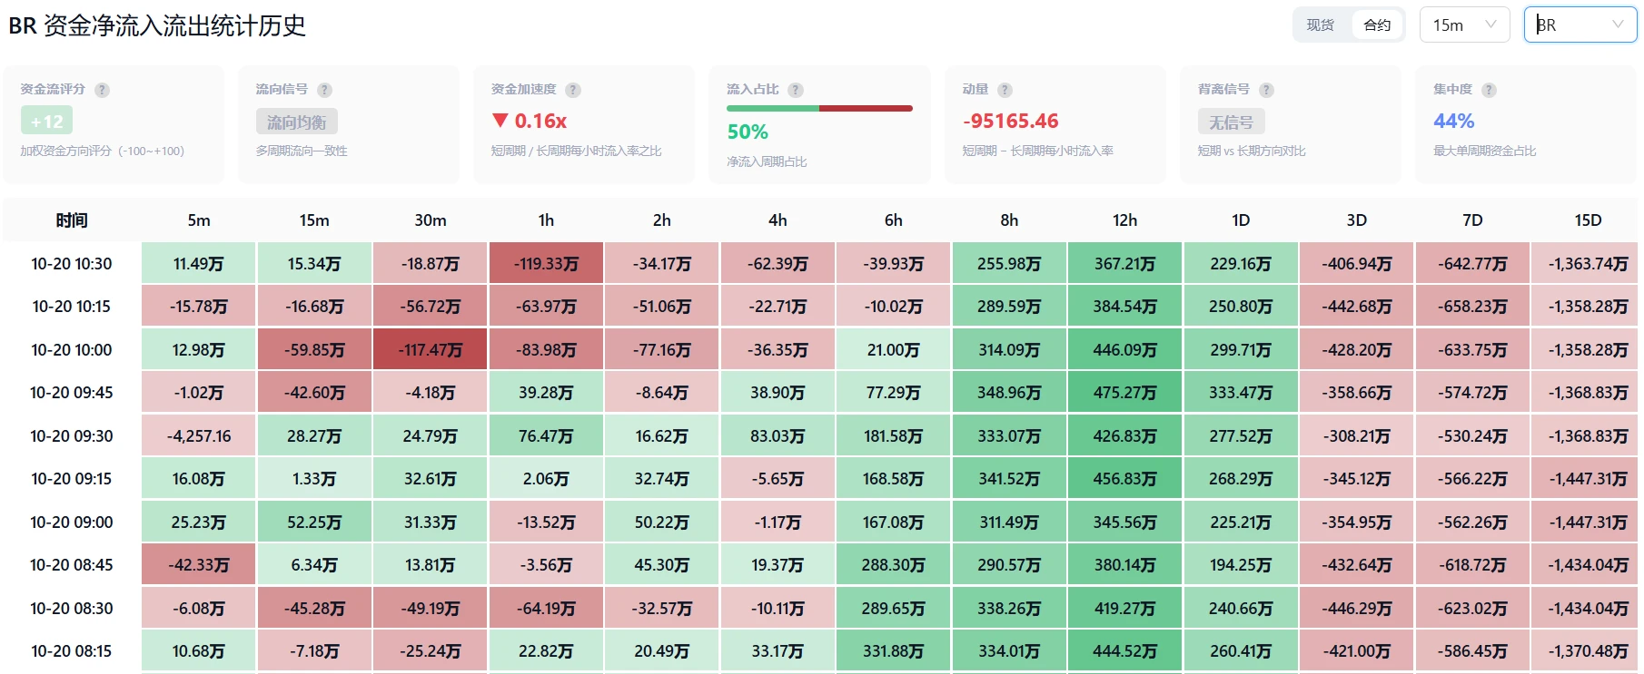Open help icon next to 资金流评分
The height and width of the screenshot is (674, 1644).
point(103,90)
